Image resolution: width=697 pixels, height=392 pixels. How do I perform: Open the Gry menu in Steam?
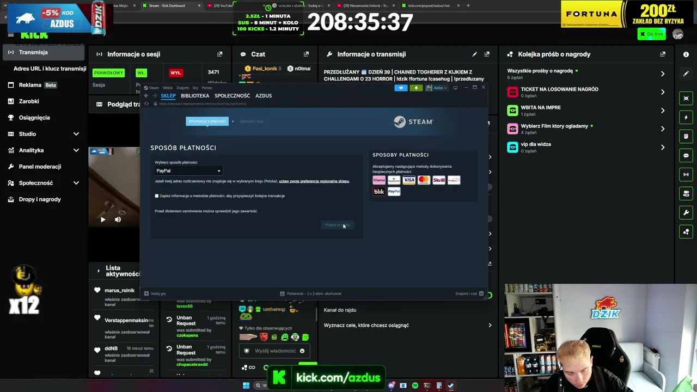coord(195,88)
